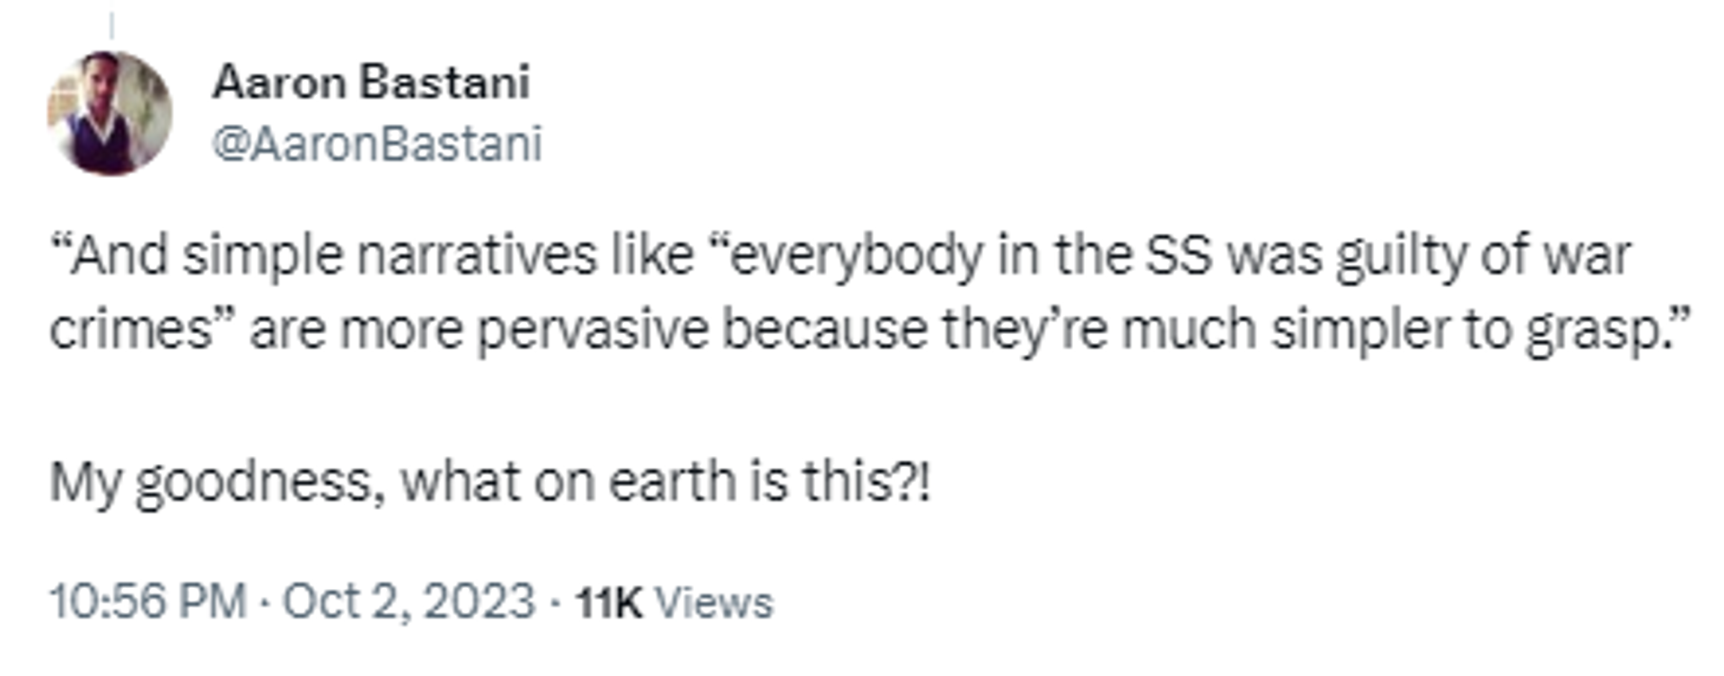Click the year 2023 in the timestamp
Viewport: 1724px width, 676px height.
pyautogui.click(x=479, y=601)
